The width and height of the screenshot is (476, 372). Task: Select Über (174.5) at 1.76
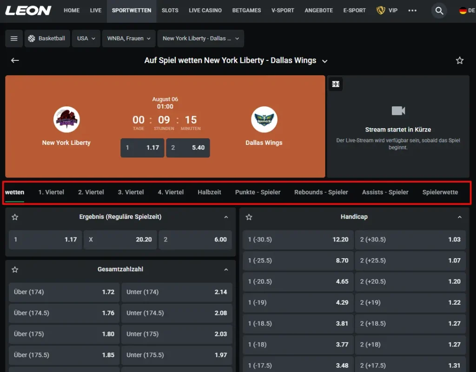point(64,313)
